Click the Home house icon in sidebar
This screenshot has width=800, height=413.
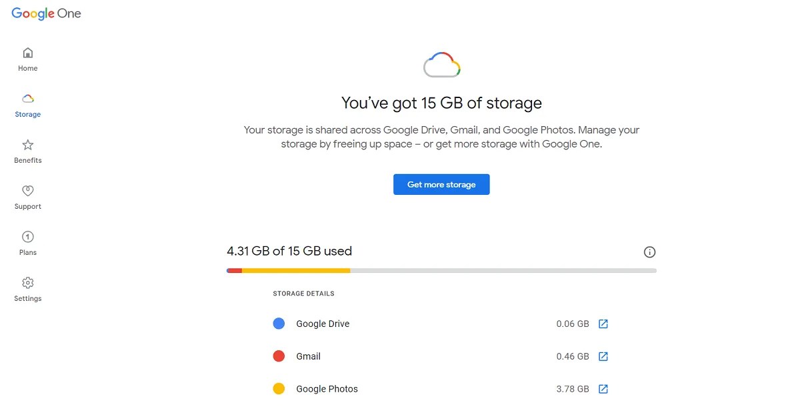pos(28,53)
